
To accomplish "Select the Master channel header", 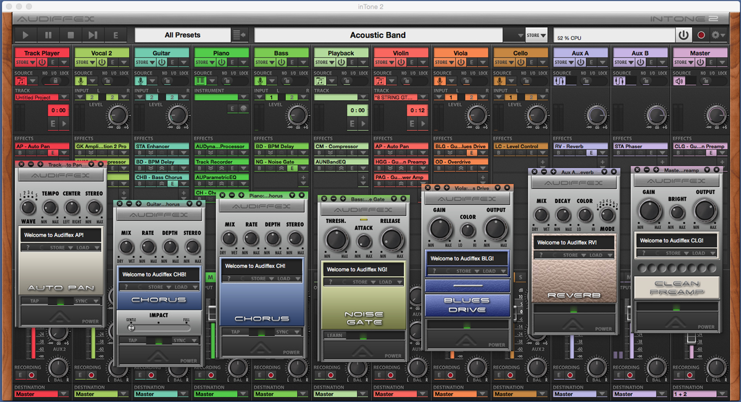I will 700,53.
